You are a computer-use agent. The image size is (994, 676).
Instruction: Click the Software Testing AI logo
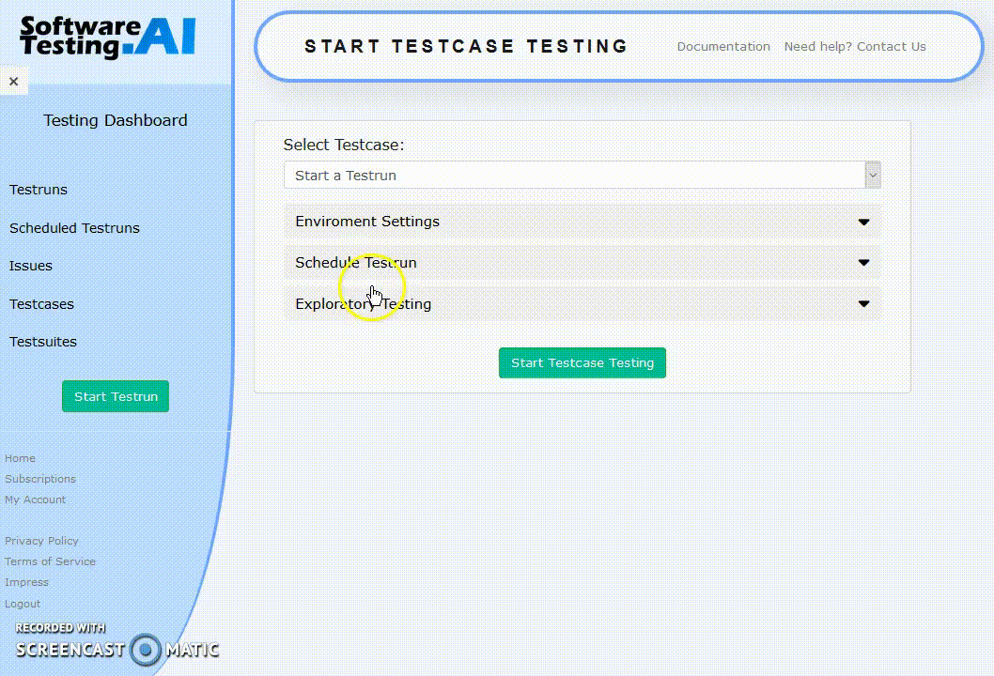click(108, 38)
